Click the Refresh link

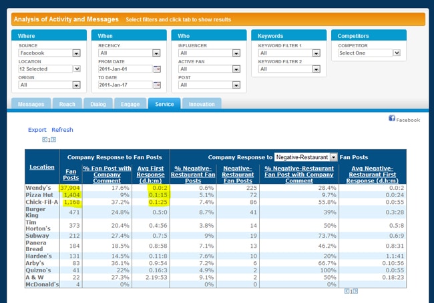pos(62,130)
